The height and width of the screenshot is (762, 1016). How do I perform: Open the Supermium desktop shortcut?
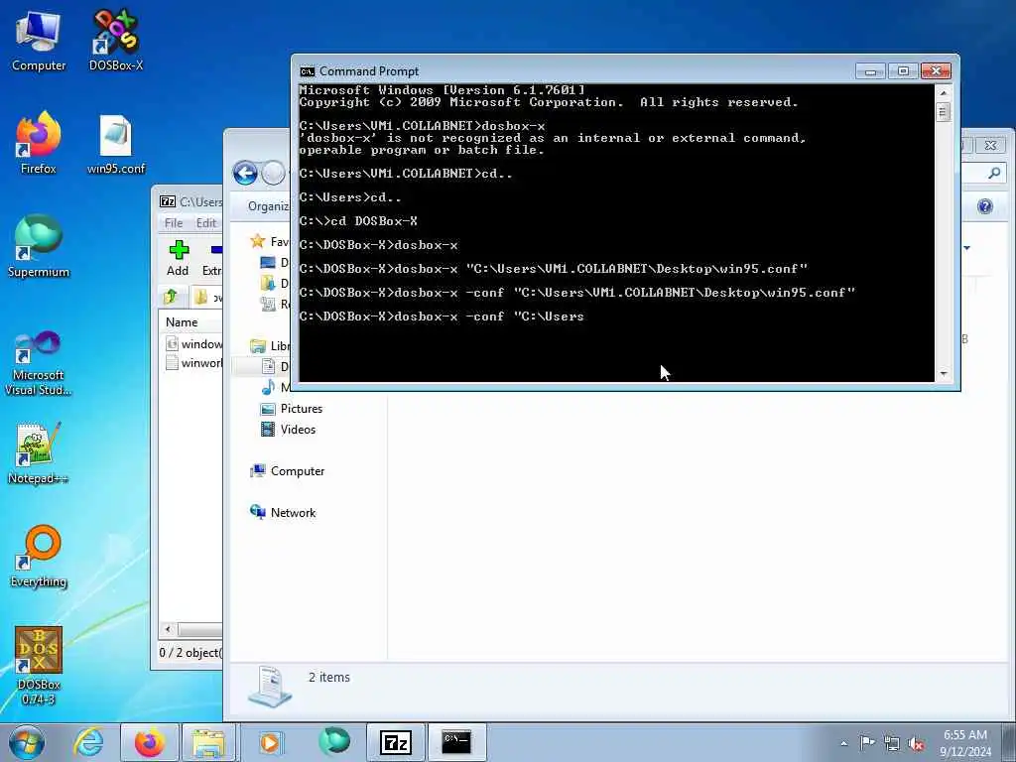coord(39,247)
